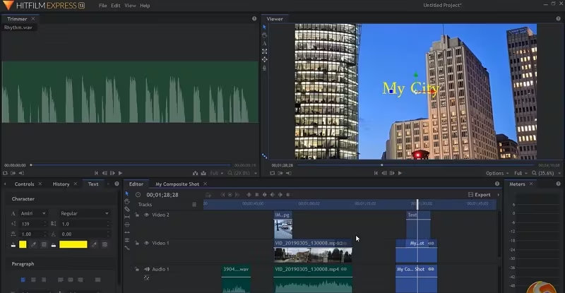This screenshot has height=293, width=565.
Task: Switch to the History tab
Action: click(x=61, y=184)
